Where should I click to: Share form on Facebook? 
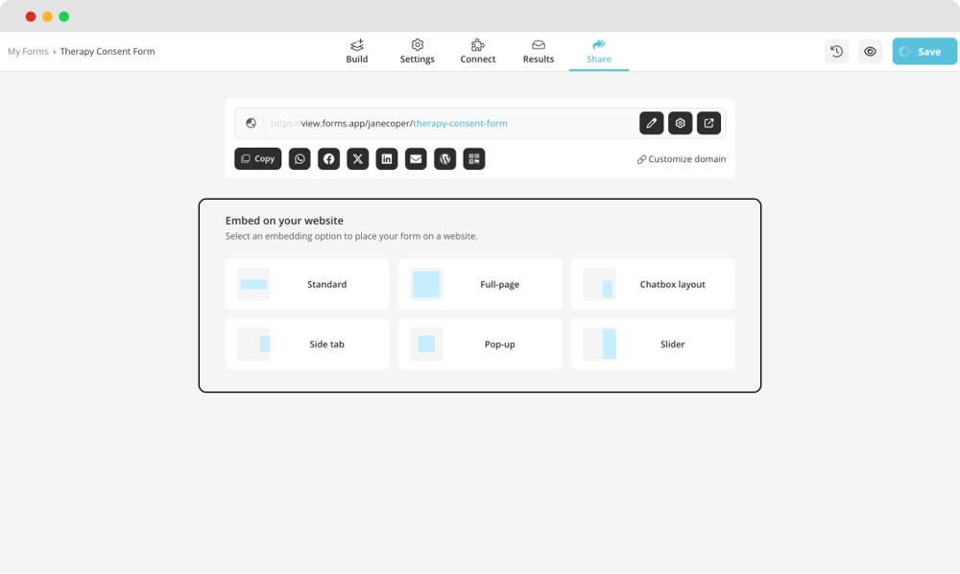point(328,159)
